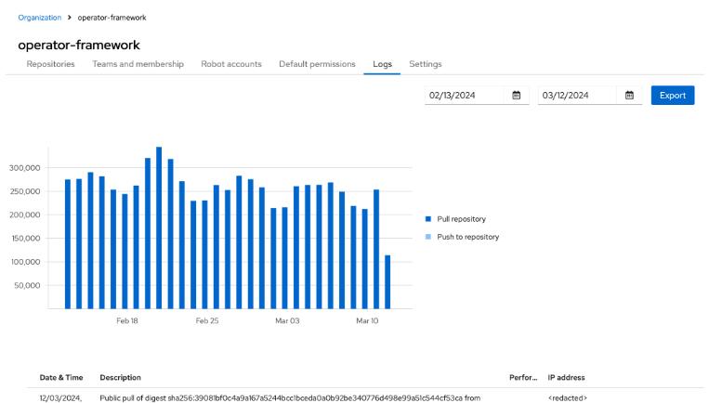Click the 150,000 y-axis label
This screenshot has height=403, width=709.
25,239
